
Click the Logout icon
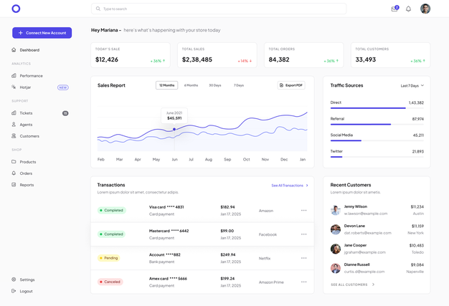(x=14, y=291)
